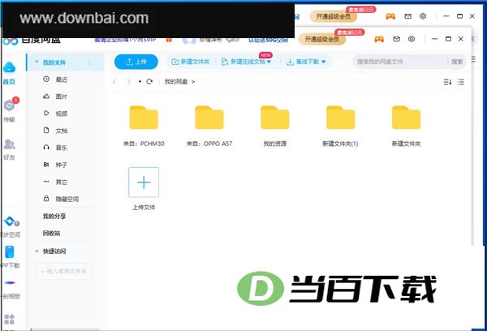Click the orange gift icon in banner
The image size is (487, 331).
[169, 40]
